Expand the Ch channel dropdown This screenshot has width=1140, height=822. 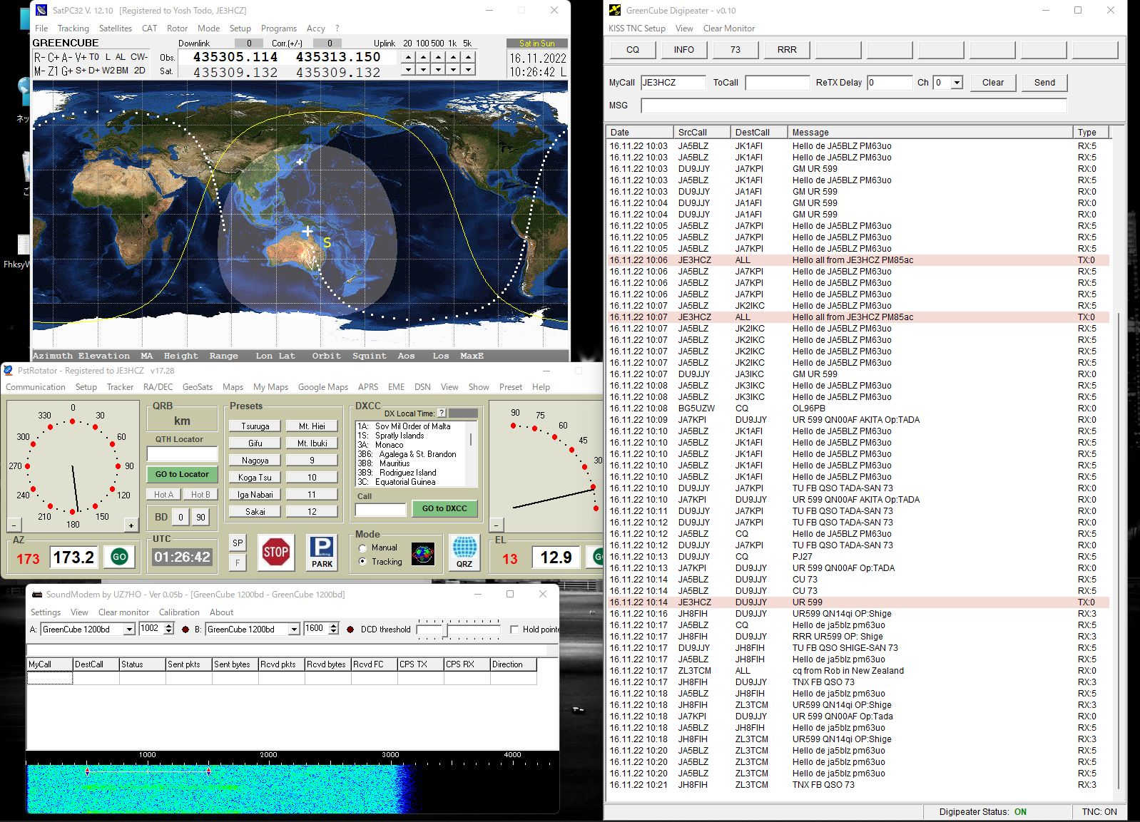(957, 83)
